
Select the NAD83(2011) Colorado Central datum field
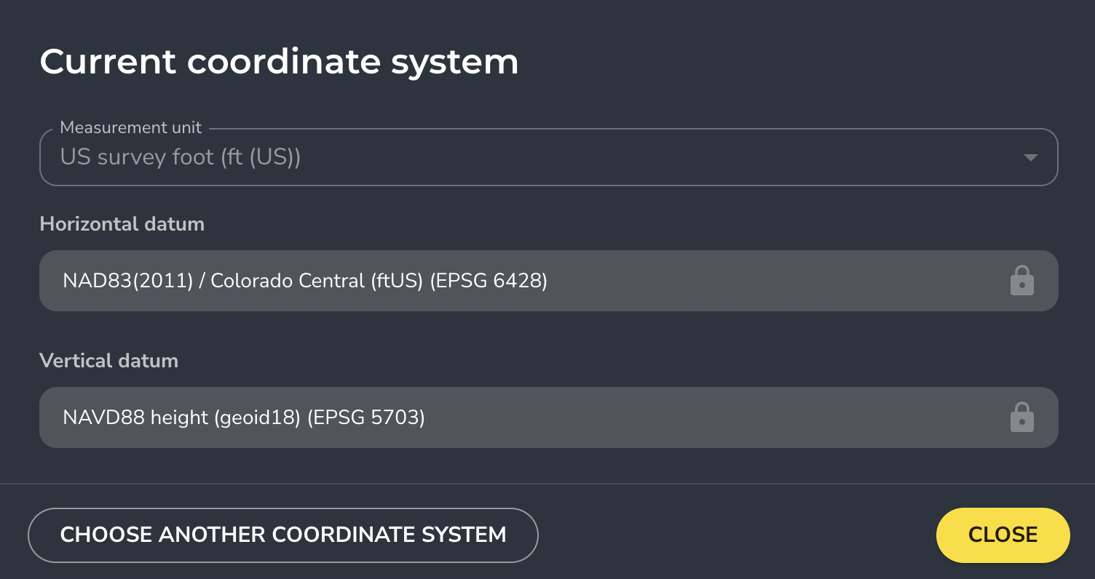(x=548, y=281)
